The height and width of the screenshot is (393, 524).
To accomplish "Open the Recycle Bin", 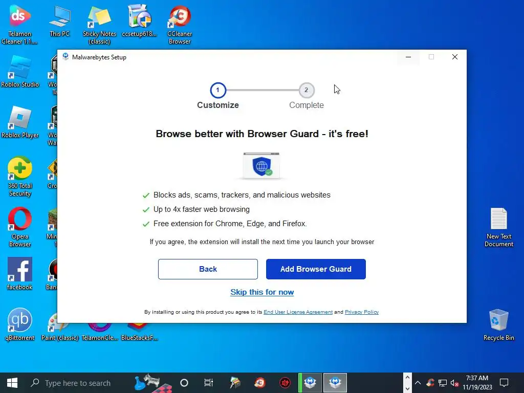I will coord(499,325).
